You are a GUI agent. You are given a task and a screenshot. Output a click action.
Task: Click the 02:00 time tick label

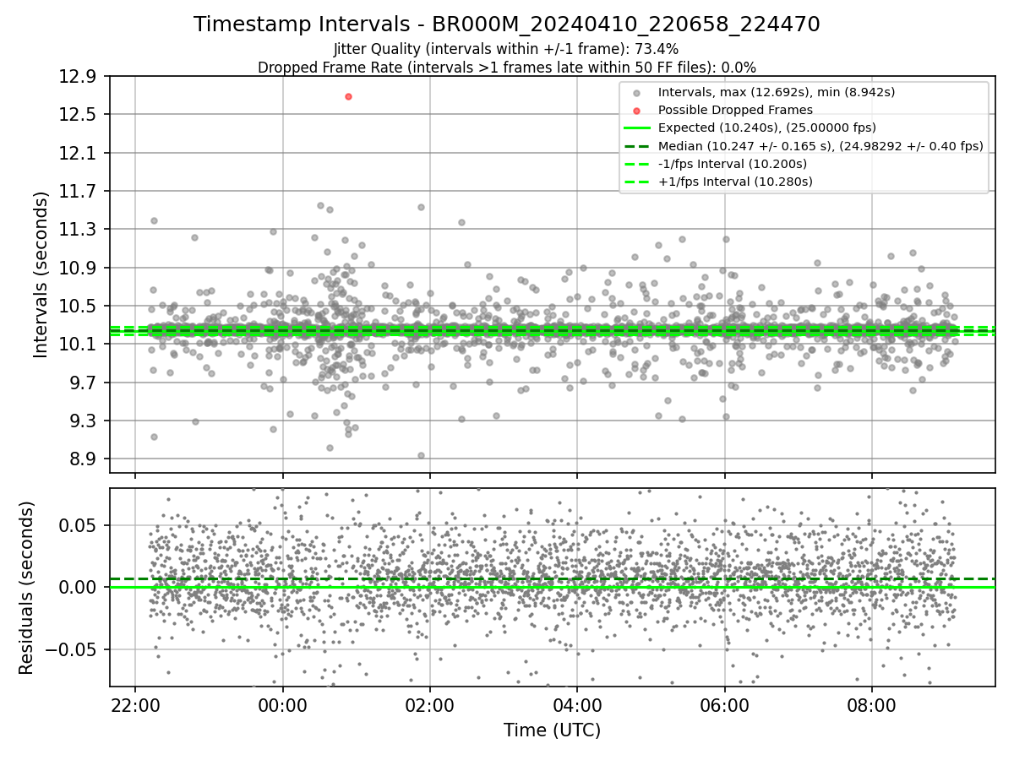[x=430, y=704]
